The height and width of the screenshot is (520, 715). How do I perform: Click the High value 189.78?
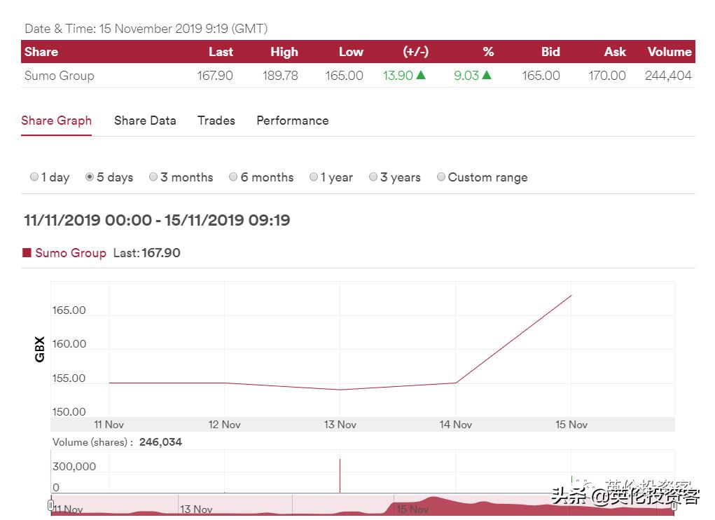(x=280, y=75)
